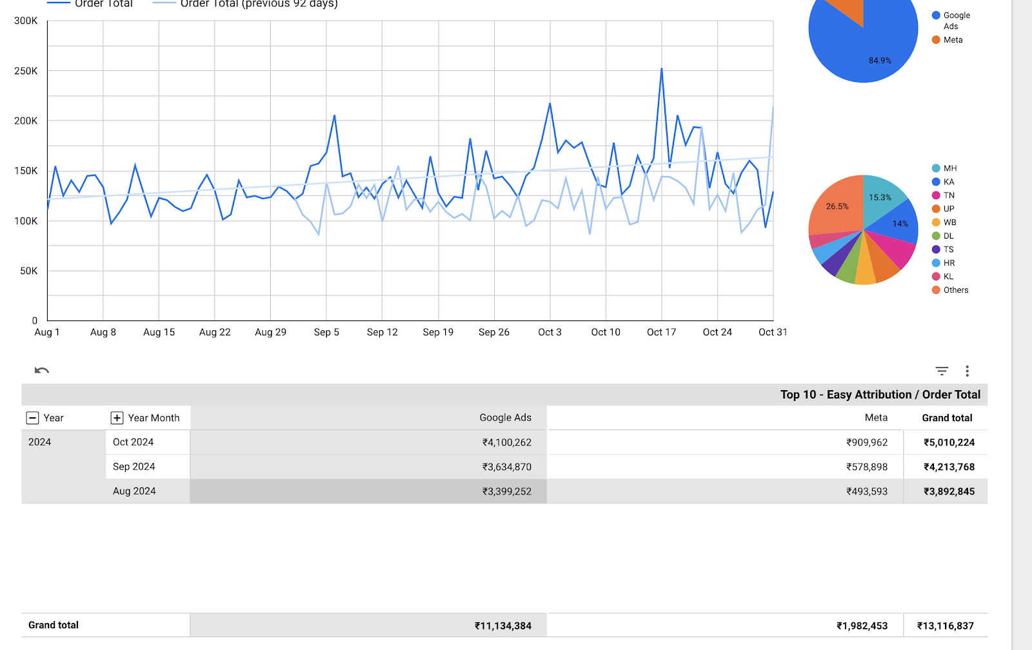The height and width of the screenshot is (650, 1032).
Task: Click the Meta legend color dot
Action: point(936,40)
